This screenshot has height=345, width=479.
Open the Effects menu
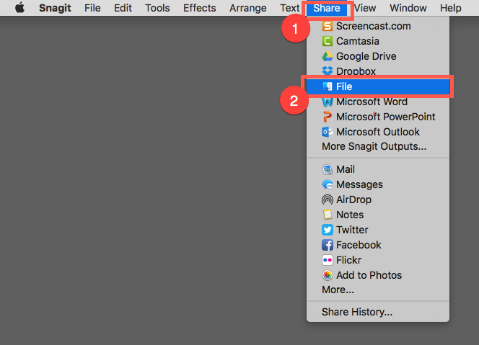point(200,8)
